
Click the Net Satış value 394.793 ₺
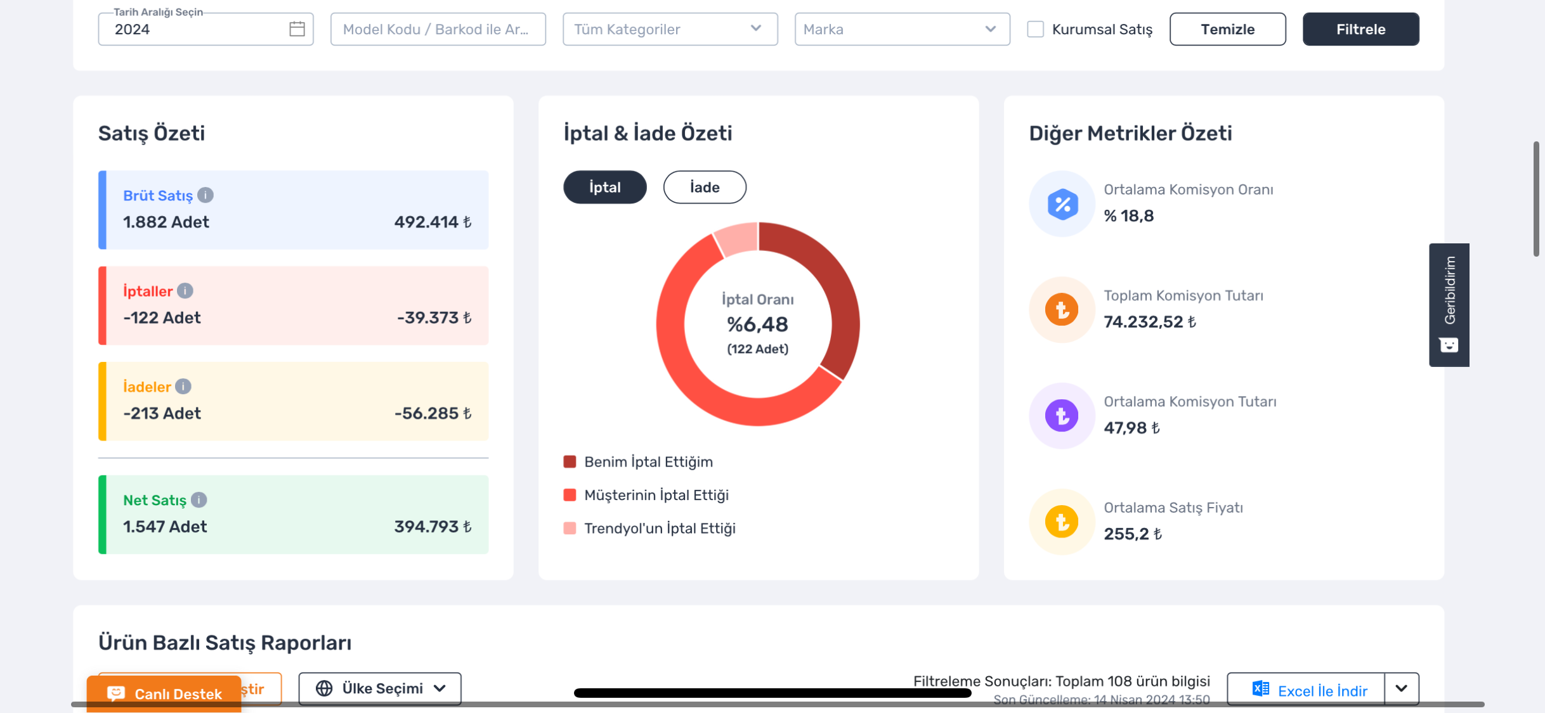(x=433, y=527)
